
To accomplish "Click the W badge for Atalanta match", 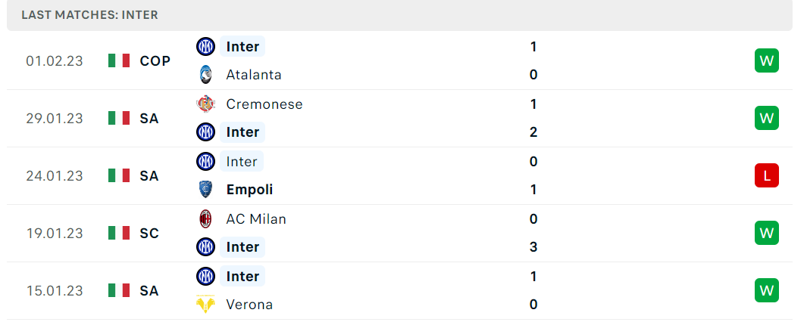I will 767,60.
